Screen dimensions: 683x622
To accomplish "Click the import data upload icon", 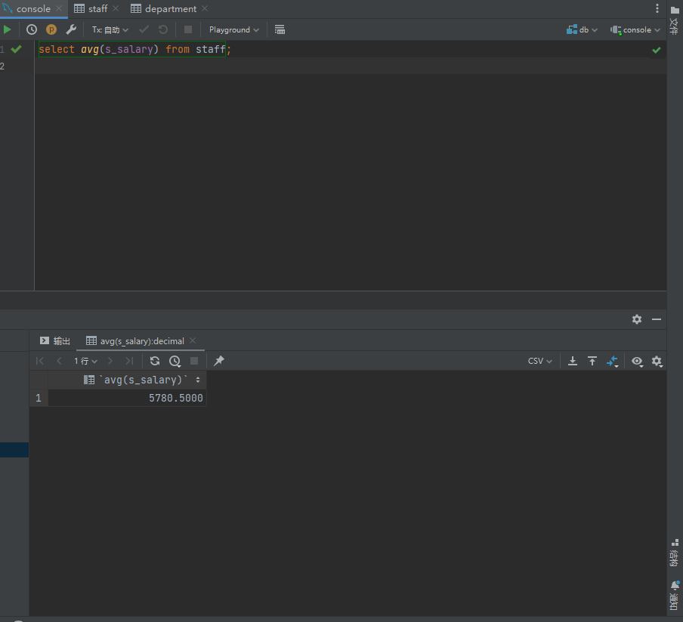I will [592, 361].
